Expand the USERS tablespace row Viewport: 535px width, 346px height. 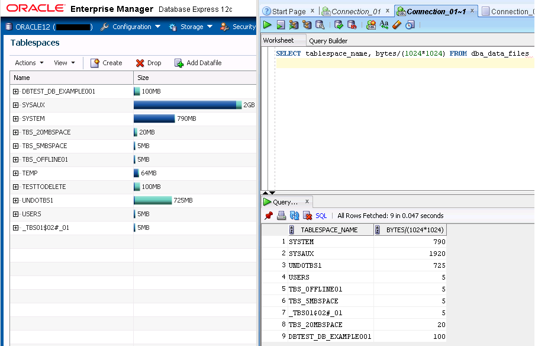pos(16,214)
